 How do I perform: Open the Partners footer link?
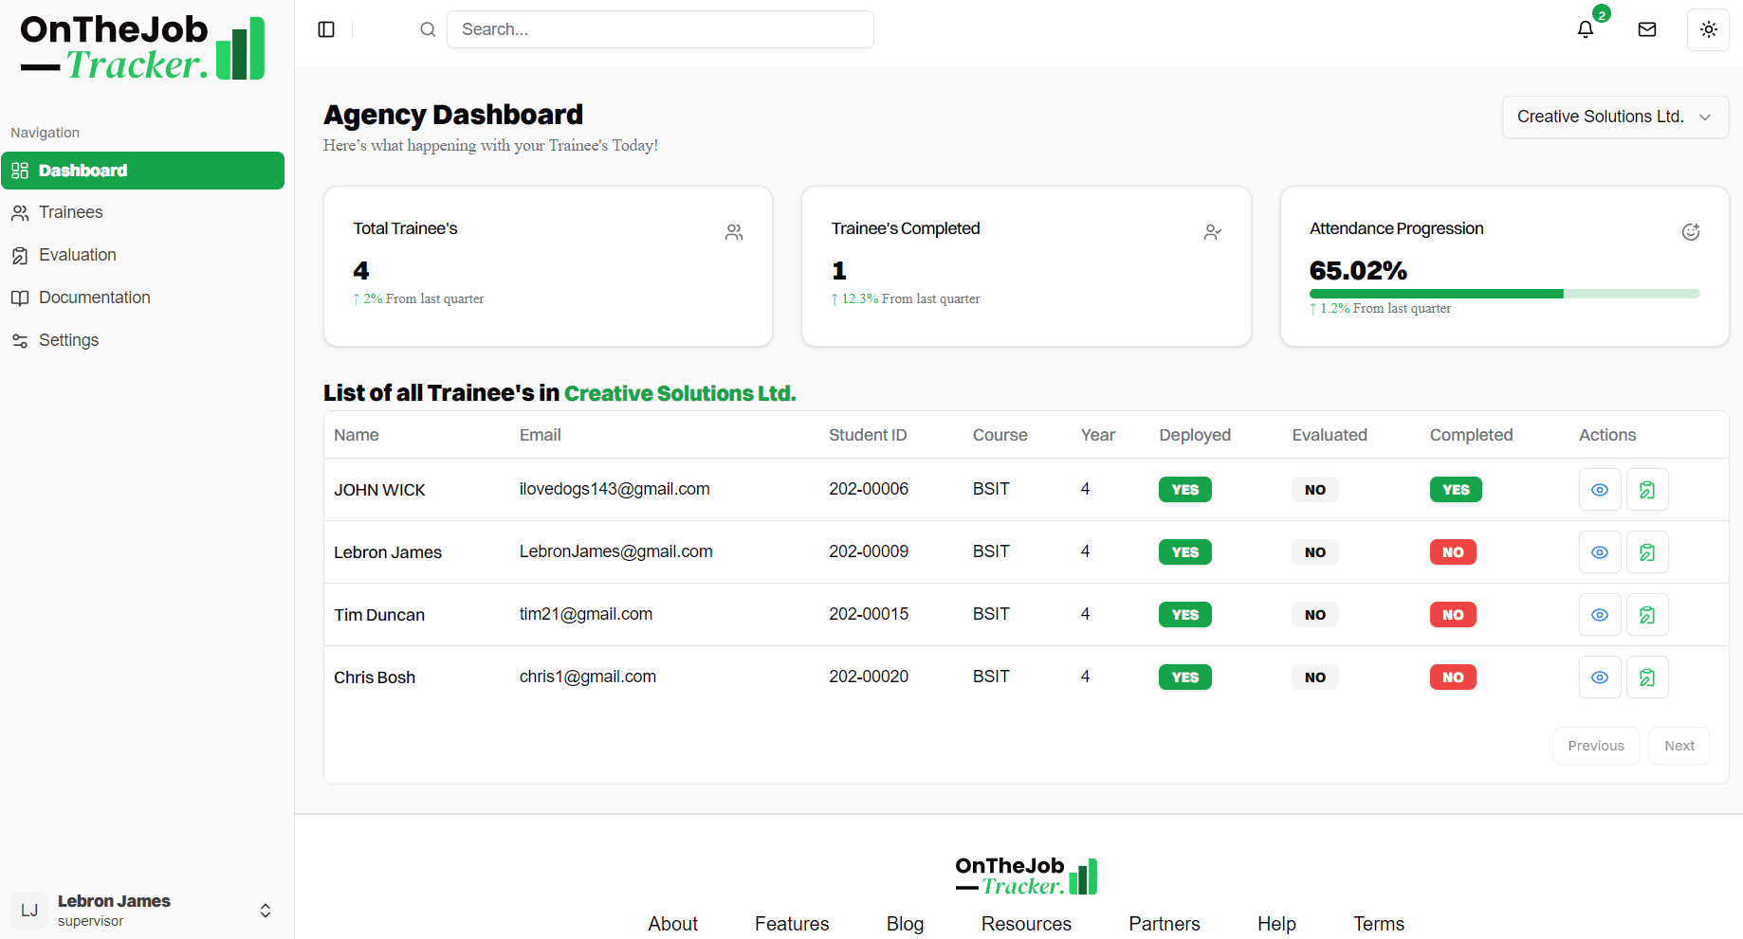pos(1165,924)
